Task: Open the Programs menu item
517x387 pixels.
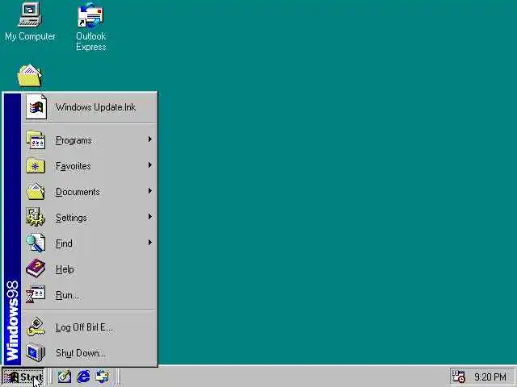Action: 90,139
